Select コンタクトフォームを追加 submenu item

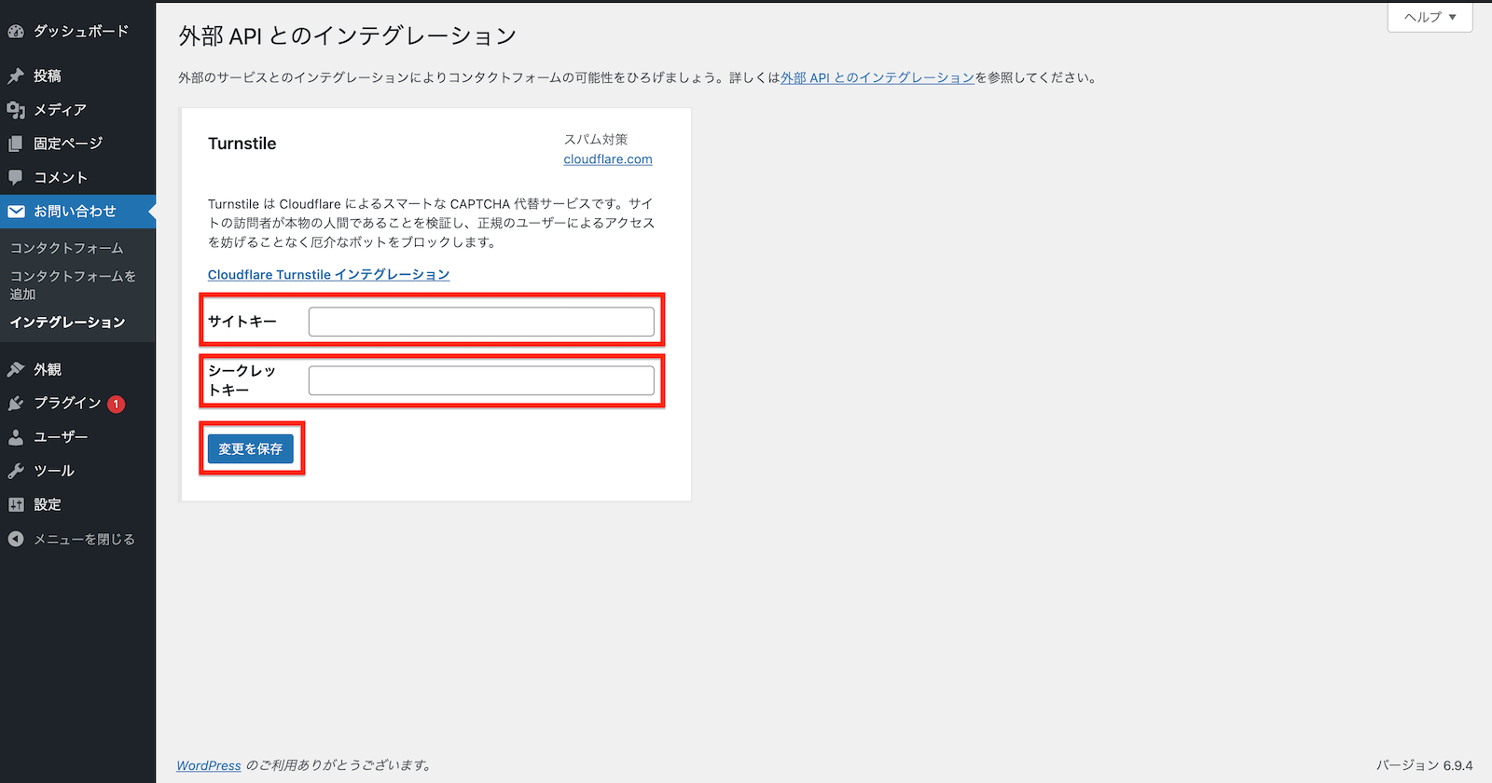click(73, 284)
